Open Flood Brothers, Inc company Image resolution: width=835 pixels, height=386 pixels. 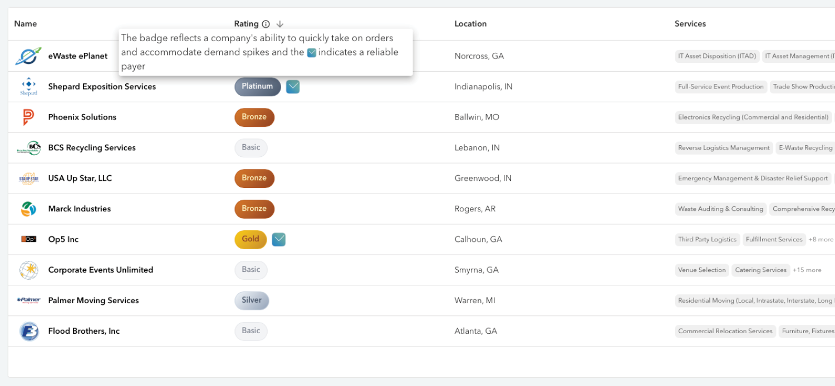[84, 331]
